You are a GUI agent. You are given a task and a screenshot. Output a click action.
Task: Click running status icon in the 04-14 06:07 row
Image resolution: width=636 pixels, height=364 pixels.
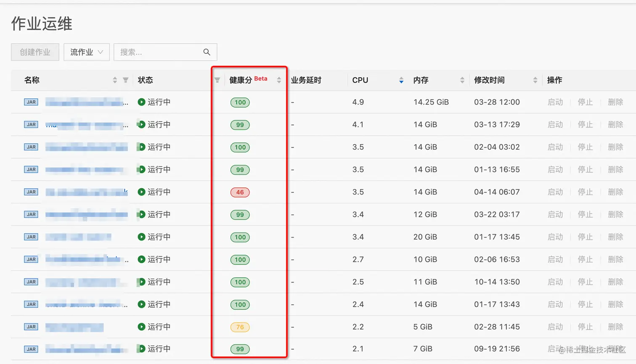(x=141, y=192)
